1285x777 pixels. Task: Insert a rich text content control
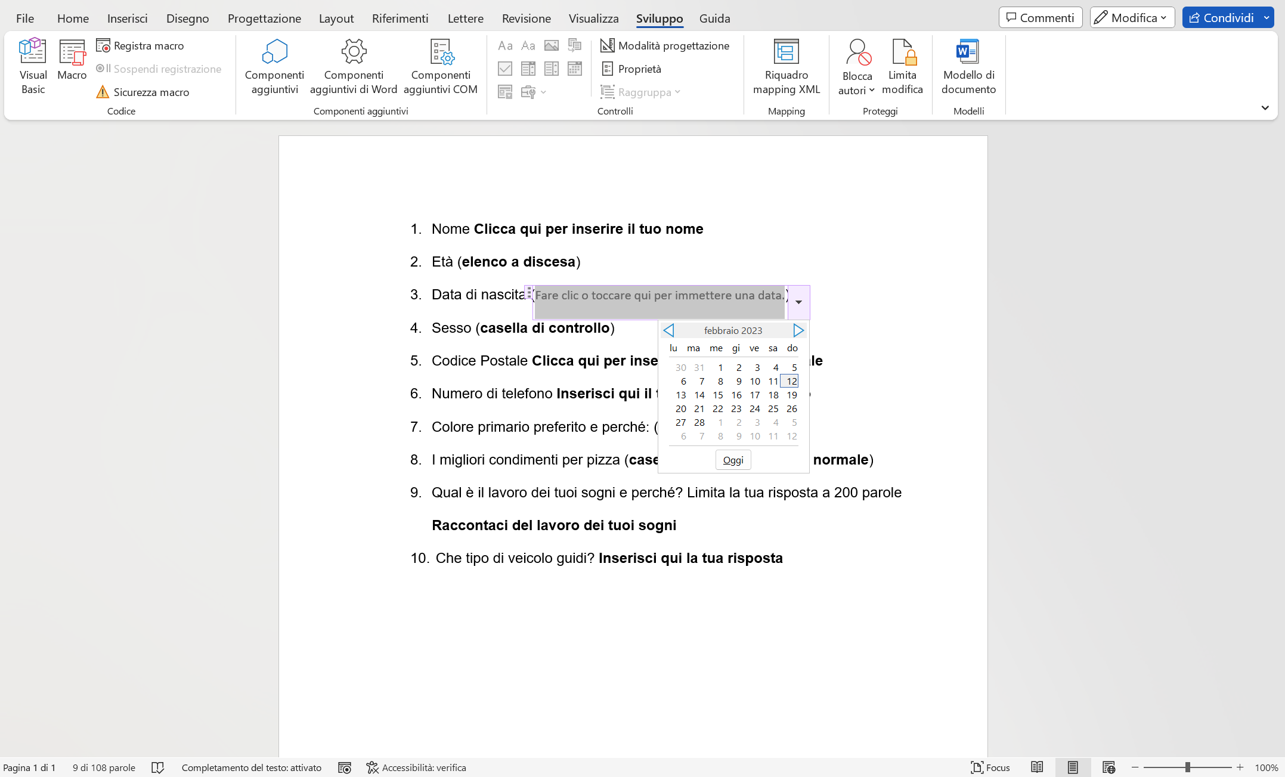505,45
